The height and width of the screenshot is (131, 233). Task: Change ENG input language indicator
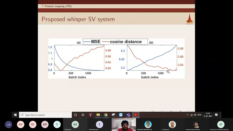(200, 115)
